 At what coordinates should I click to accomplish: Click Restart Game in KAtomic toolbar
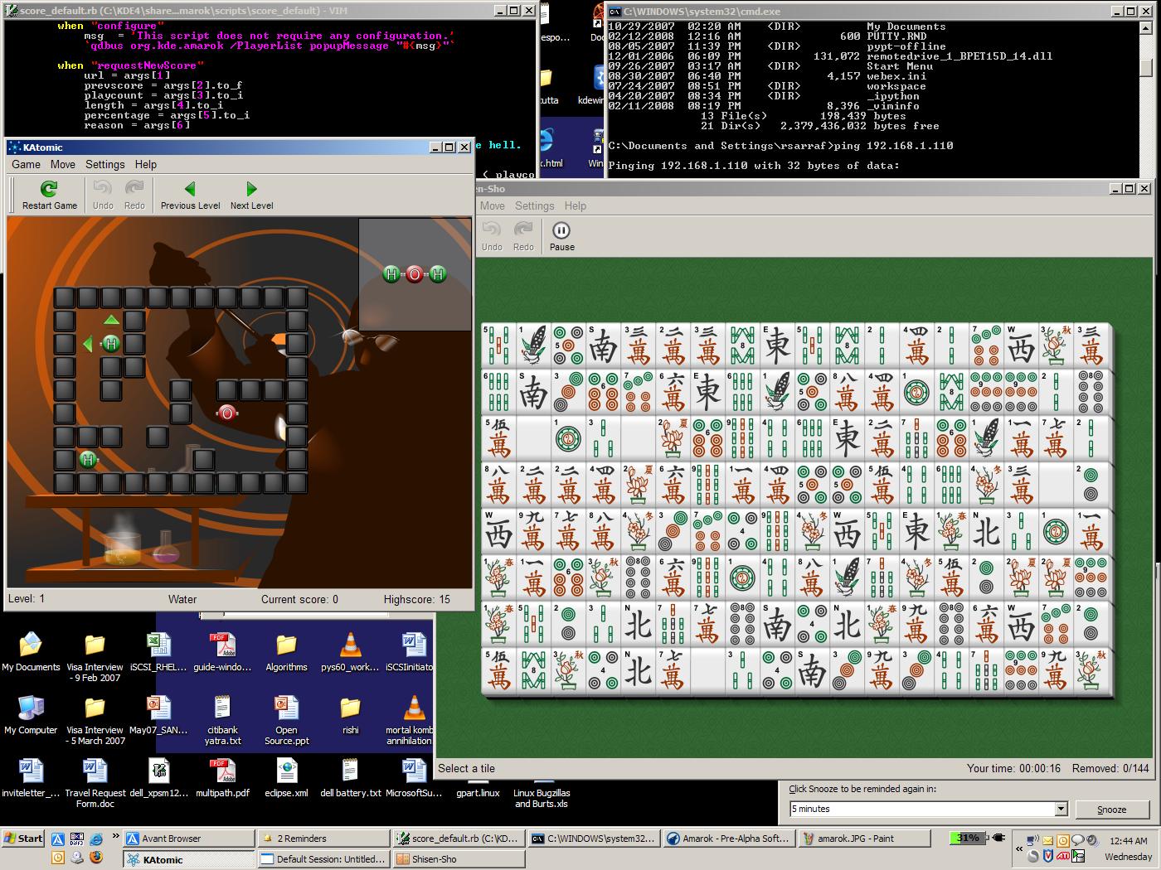[49, 196]
